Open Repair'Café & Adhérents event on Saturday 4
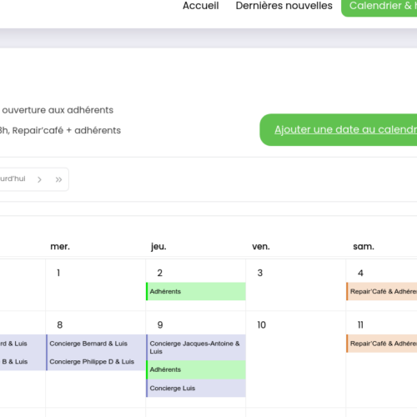This screenshot has height=417, width=417. click(x=381, y=291)
